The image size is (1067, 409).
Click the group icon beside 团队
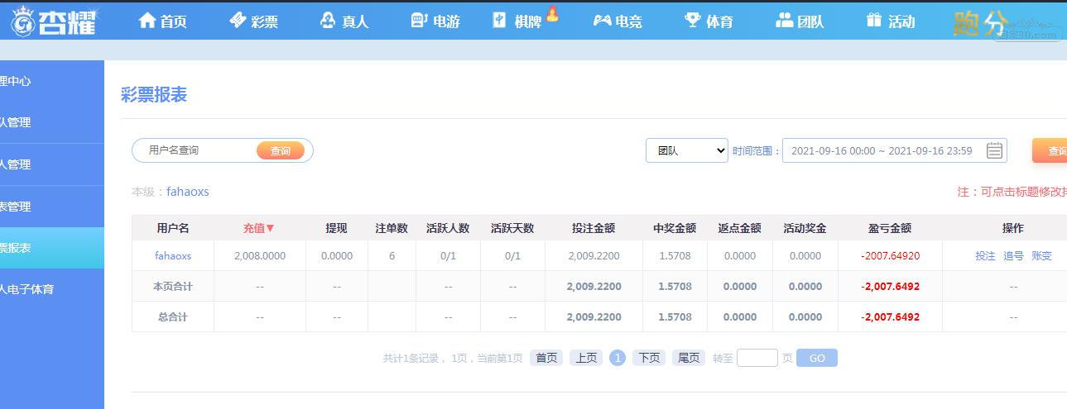coord(784,21)
